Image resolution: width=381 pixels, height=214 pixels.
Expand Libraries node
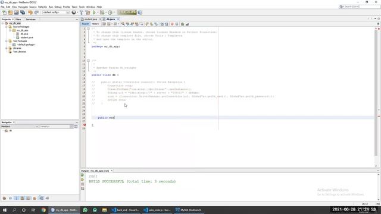pos(7,48)
